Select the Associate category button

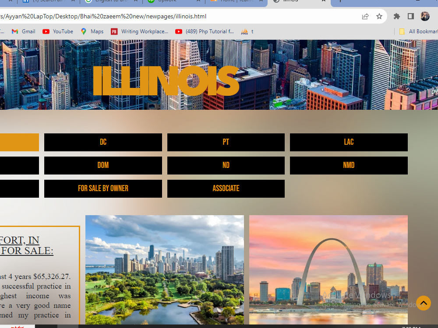(x=226, y=188)
